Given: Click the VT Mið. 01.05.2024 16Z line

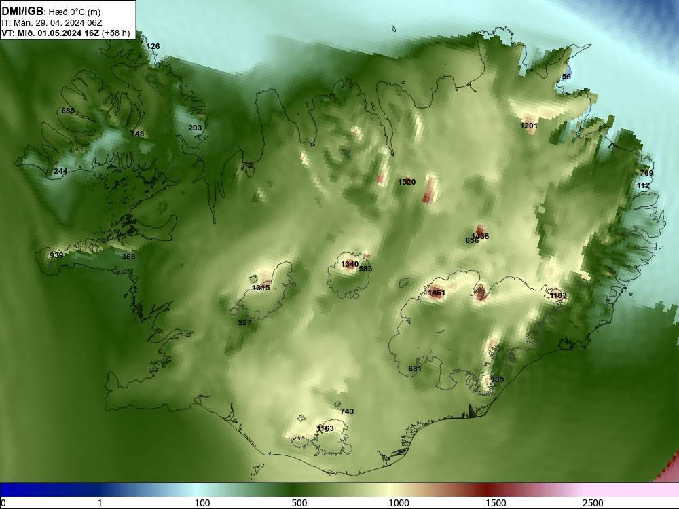Looking at the screenshot, I should pyautogui.click(x=65, y=33).
